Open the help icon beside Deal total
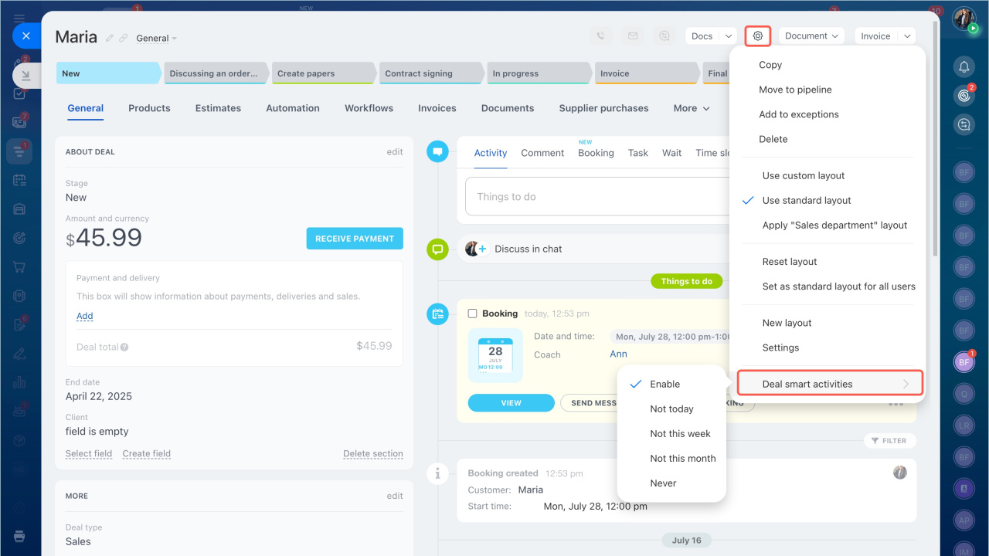The image size is (989, 556). click(124, 347)
